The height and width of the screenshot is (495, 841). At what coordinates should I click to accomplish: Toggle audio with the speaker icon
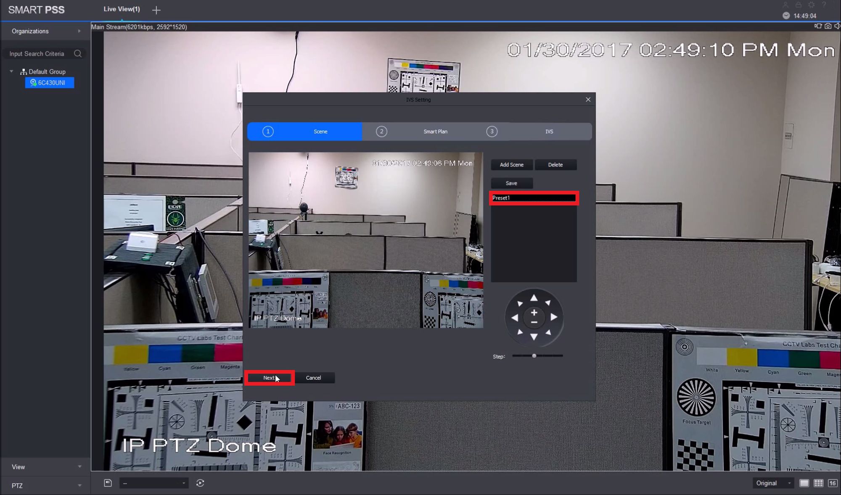point(837,26)
